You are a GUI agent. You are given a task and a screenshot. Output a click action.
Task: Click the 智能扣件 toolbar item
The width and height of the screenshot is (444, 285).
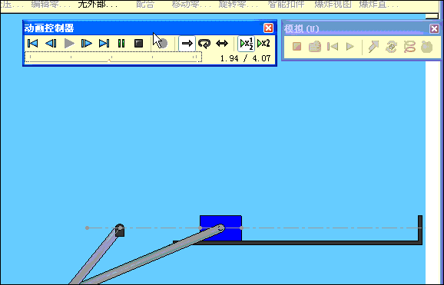pos(286,5)
